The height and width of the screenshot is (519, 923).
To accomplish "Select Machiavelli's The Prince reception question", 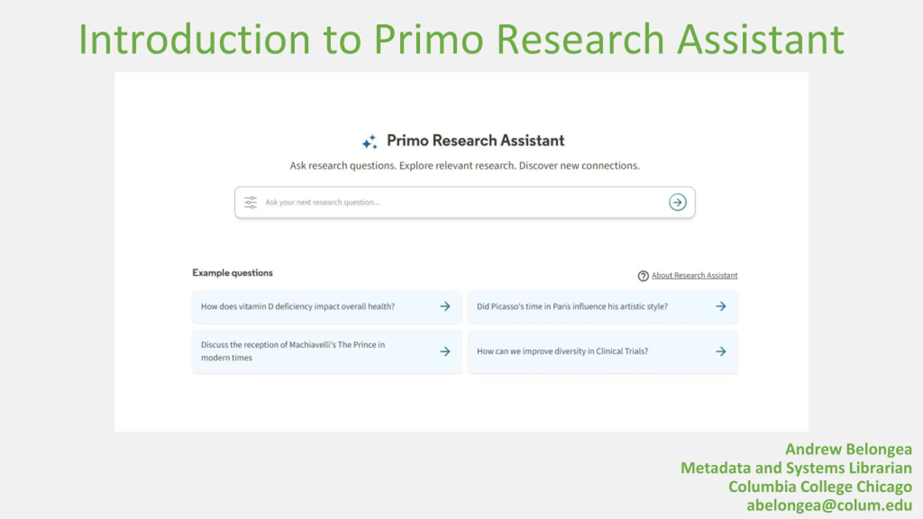I will [x=327, y=351].
